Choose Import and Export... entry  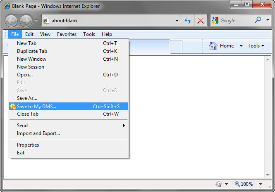[68, 133]
